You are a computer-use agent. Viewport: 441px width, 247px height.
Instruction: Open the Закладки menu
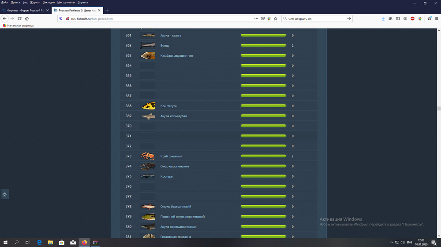(49, 2)
